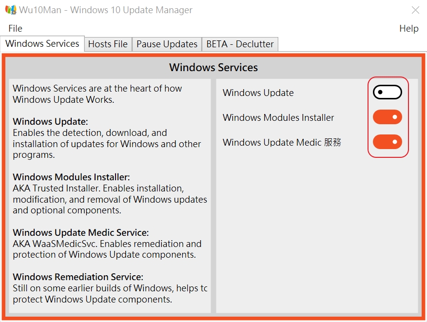Click the Windows Services panel heading
The width and height of the screenshot is (427, 322).
click(x=213, y=68)
